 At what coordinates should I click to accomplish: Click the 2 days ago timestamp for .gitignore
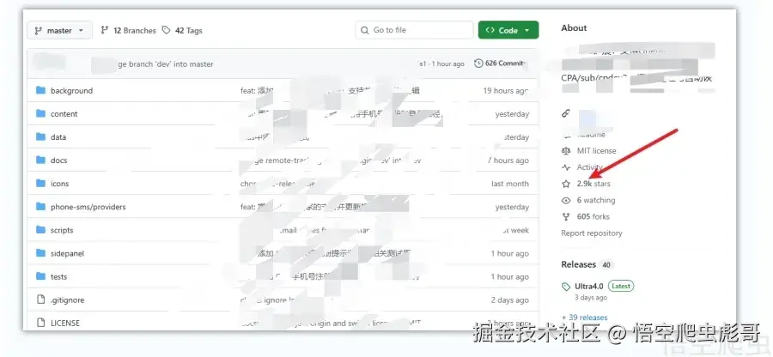tap(509, 300)
